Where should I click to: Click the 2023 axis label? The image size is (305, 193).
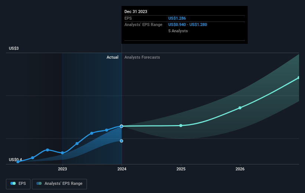click(x=62, y=169)
